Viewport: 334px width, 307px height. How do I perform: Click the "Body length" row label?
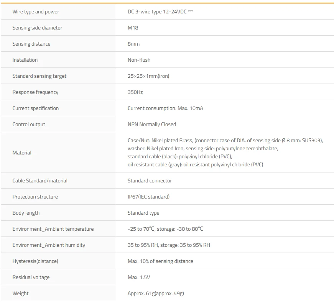[26, 213]
